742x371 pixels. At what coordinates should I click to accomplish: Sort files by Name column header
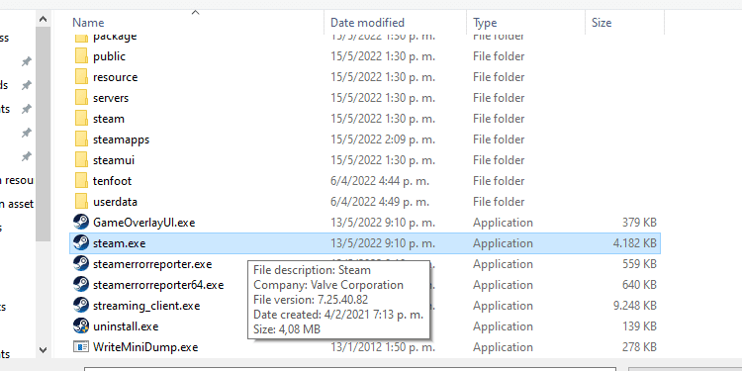click(88, 22)
